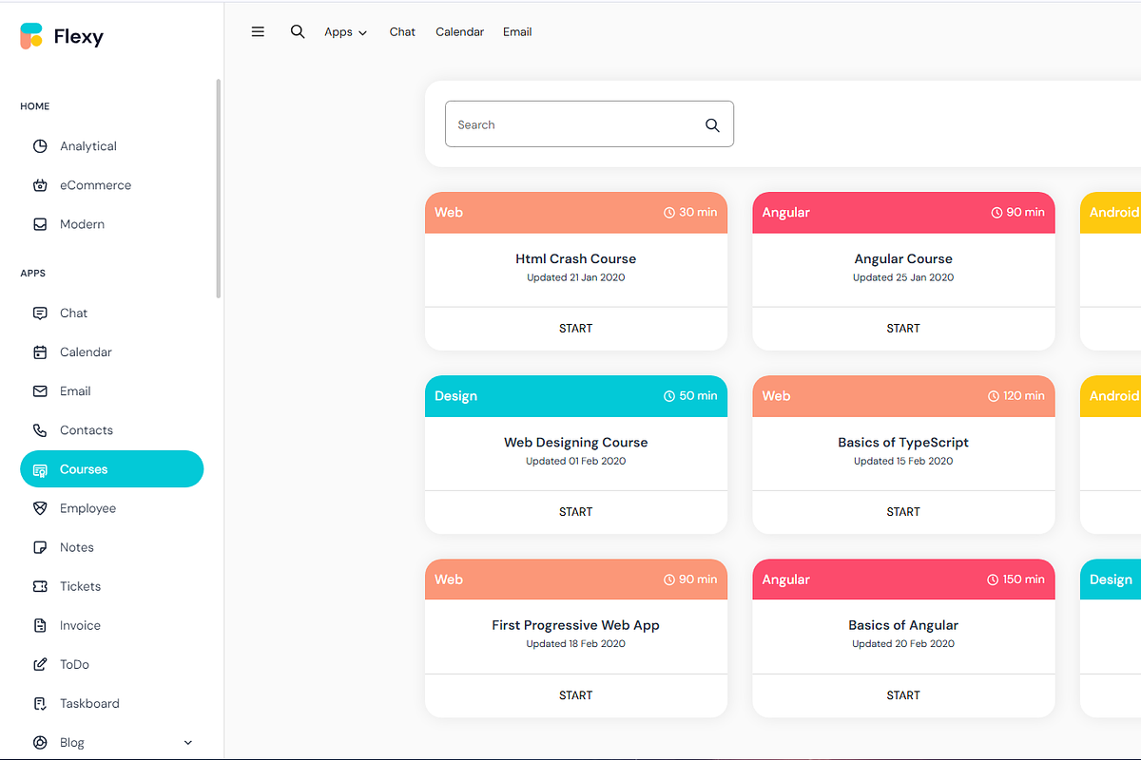The width and height of the screenshot is (1141, 760).
Task: Click the eCommerce basket icon
Action: (x=40, y=185)
